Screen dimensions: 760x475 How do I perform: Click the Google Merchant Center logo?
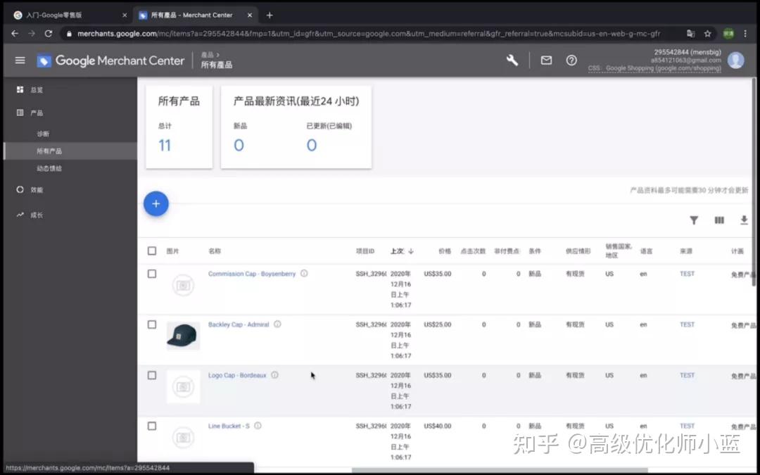pyautogui.click(x=110, y=61)
